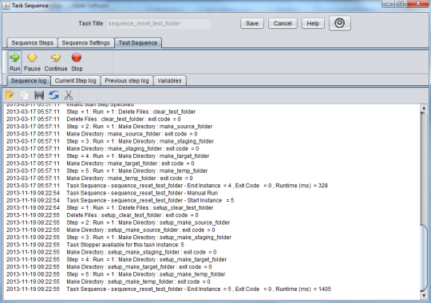Click the round target icon button
Screen dimensions: 431x303
pos(340,23)
